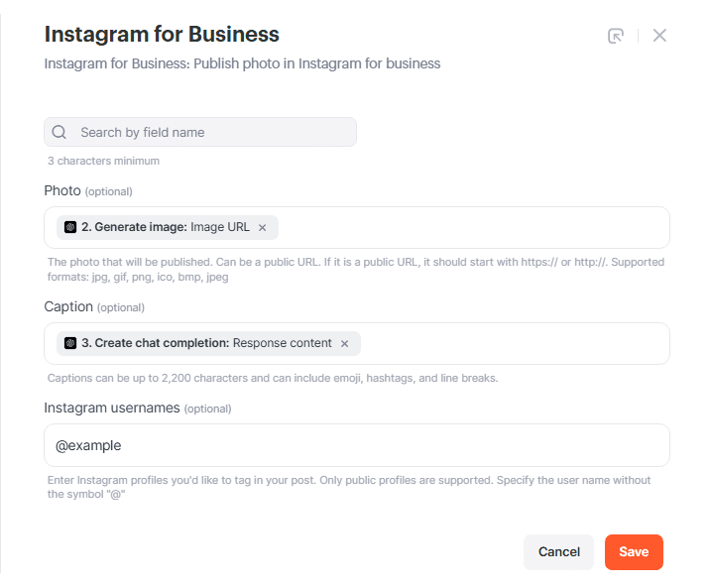
Task: Click the OpenAI icon in chat completion tag
Action: point(70,343)
